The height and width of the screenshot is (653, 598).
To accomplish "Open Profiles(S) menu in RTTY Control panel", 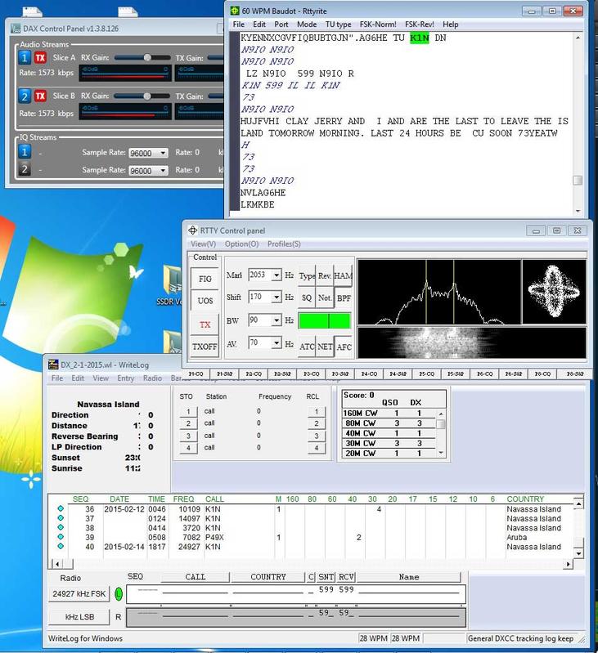I will coord(284,244).
